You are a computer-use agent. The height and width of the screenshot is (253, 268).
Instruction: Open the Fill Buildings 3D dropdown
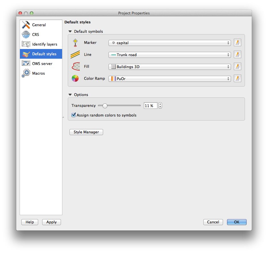(x=169, y=67)
